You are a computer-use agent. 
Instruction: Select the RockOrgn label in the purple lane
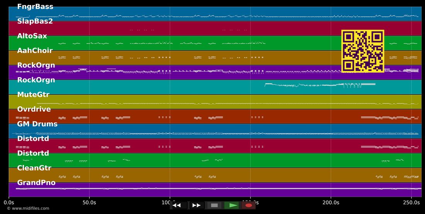click(x=36, y=65)
